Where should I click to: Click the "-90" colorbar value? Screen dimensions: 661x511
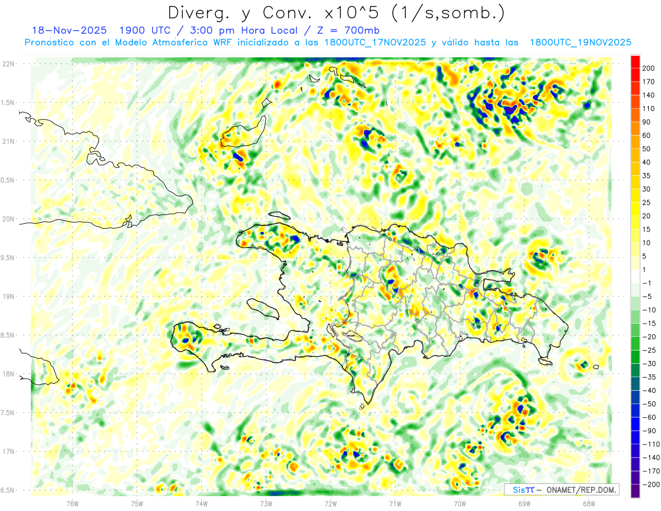(x=649, y=431)
